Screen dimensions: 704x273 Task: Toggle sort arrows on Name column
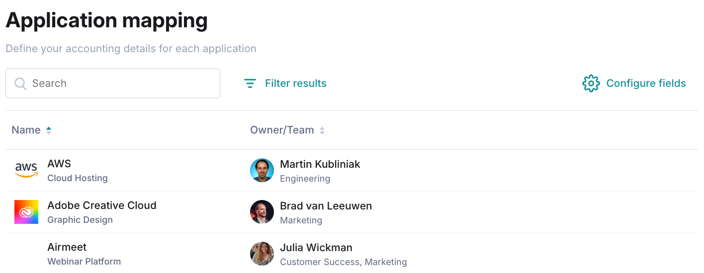coord(49,131)
